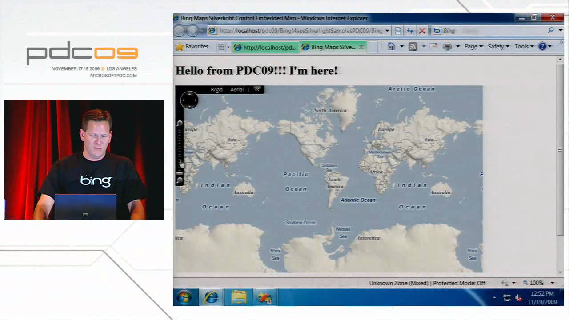Open the Page menu
This screenshot has height=320, width=569.
click(x=473, y=46)
